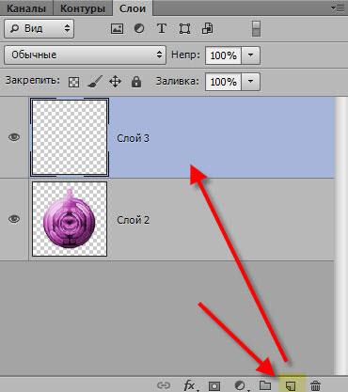Image resolution: width=348 pixels, height=392 pixels.
Task: Add a layer mask icon
Action: [214, 385]
